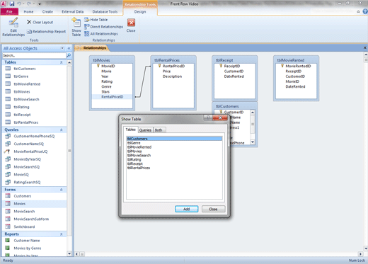Image resolution: width=368 pixels, height=264 pixels.
Task: Open tblMovieRented in navigation pane
Action: pos(27,84)
